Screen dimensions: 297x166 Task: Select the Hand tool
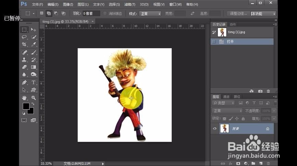tap(24, 98)
